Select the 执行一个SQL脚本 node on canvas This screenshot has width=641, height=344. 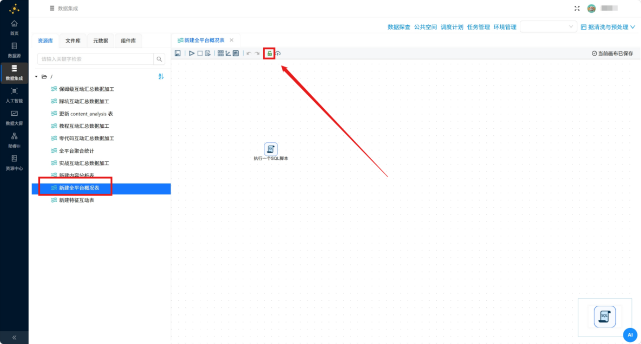click(x=271, y=152)
